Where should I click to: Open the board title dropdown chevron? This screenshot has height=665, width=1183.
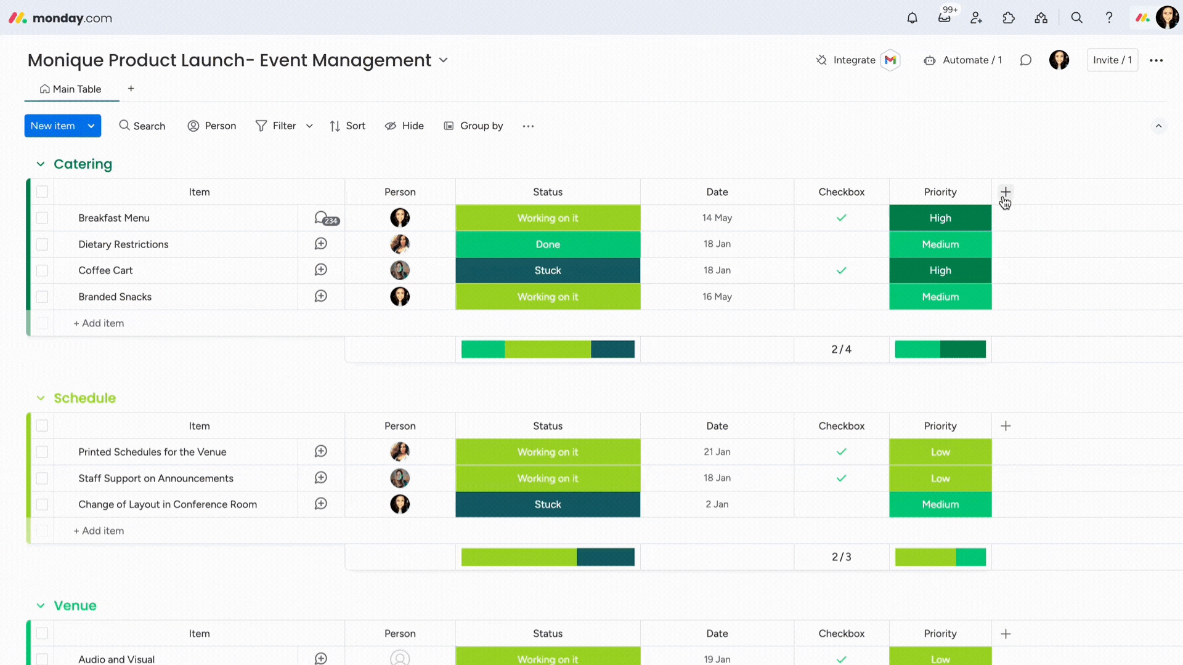click(443, 60)
